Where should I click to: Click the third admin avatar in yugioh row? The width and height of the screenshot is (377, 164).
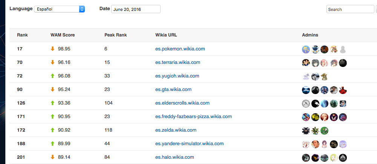pyautogui.click(x=324, y=76)
